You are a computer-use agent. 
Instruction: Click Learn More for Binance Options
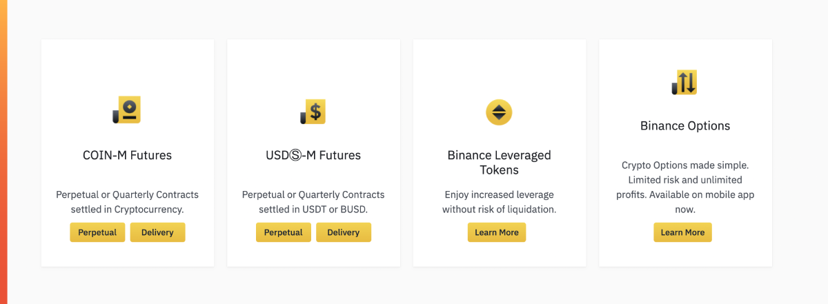(x=682, y=232)
